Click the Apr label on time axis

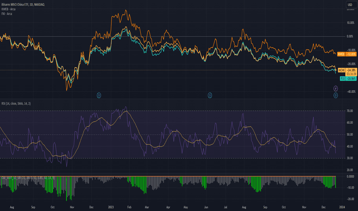click(168, 207)
